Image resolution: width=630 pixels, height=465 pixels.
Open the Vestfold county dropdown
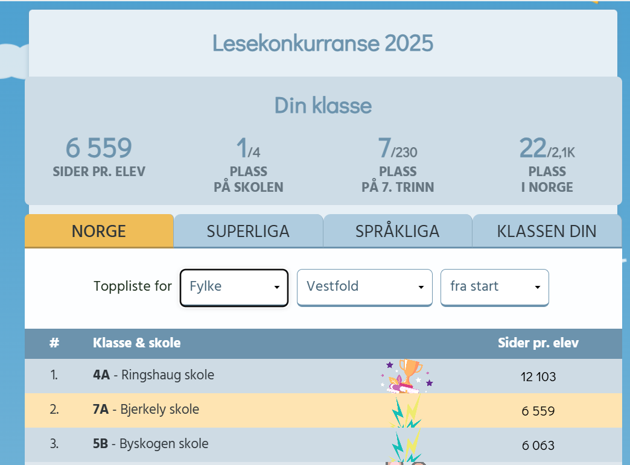[x=364, y=287]
